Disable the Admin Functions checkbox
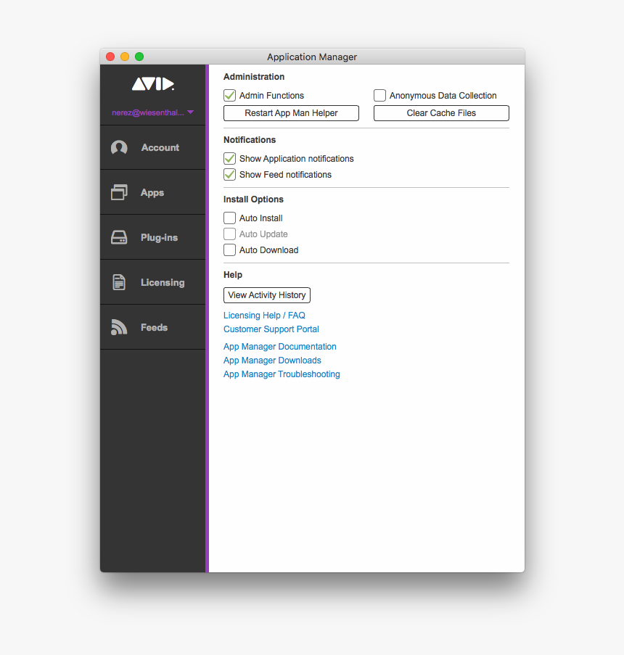 point(230,95)
